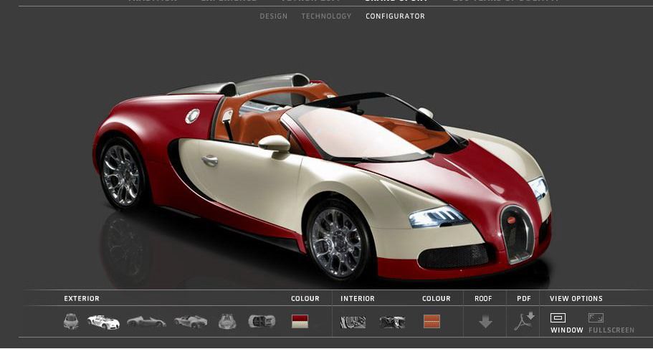
Task: Open the Technology sub-tab
Action: pos(326,16)
